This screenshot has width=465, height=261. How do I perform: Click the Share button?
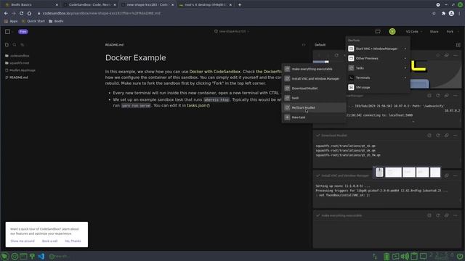pos(434,31)
